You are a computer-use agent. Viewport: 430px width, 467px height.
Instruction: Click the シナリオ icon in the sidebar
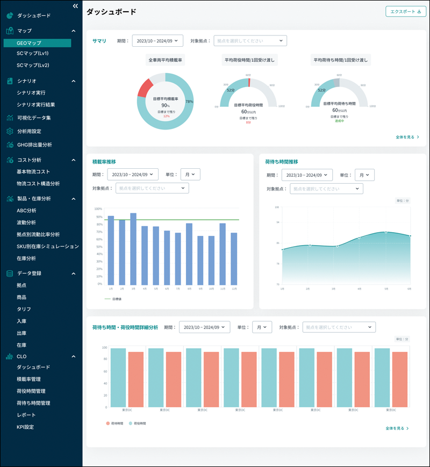point(10,81)
